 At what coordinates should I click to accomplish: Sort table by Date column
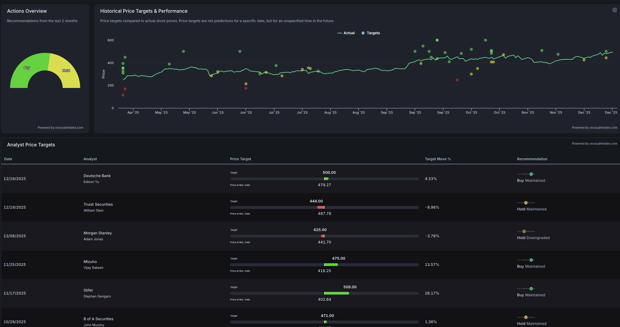click(8, 159)
